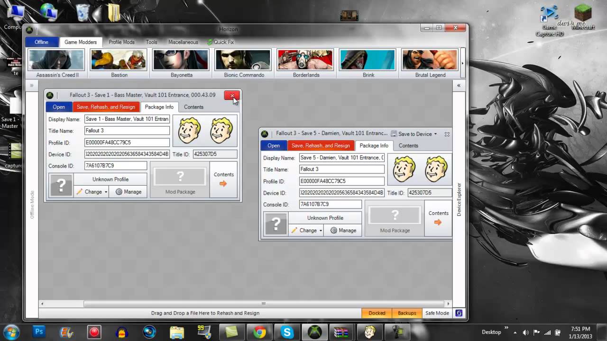Viewport: 607px width, 341px height.
Task: Open the Borderlands game modder
Action: (306, 63)
